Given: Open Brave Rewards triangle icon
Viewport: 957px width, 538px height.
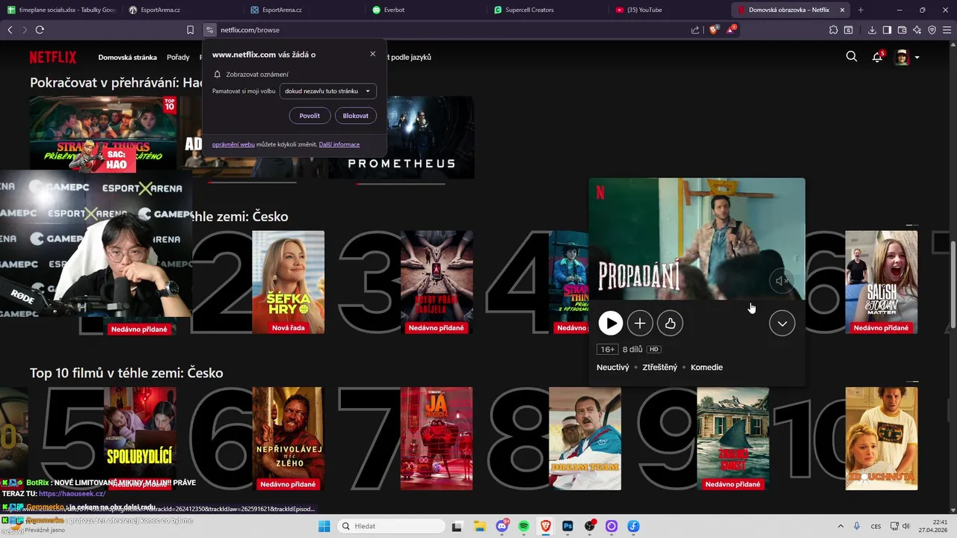Looking at the screenshot, I should point(730,30).
